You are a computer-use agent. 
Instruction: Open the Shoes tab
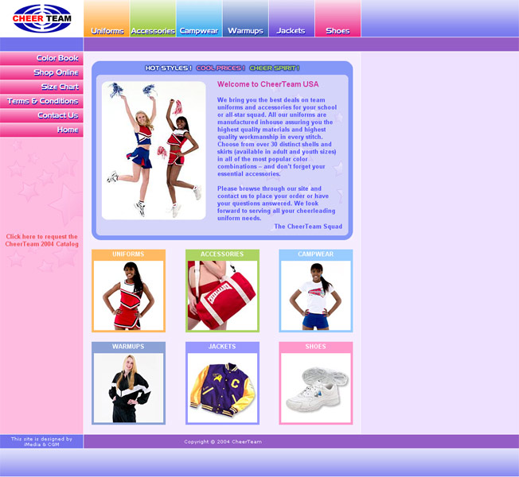pos(338,30)
